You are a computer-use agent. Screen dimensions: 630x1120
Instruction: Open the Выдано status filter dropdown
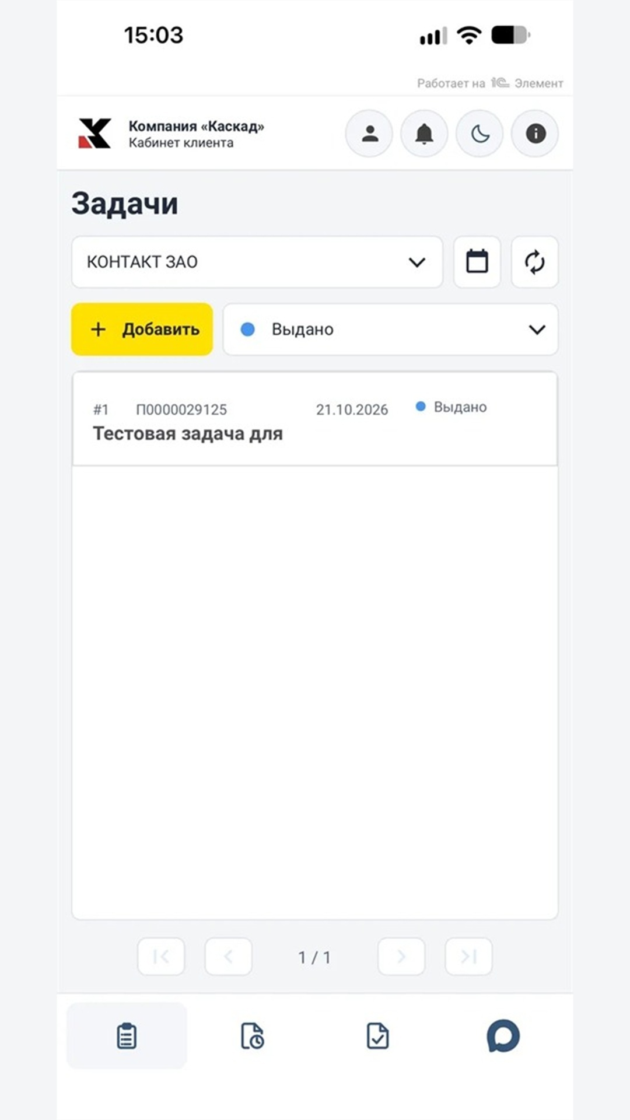point(391,329)
